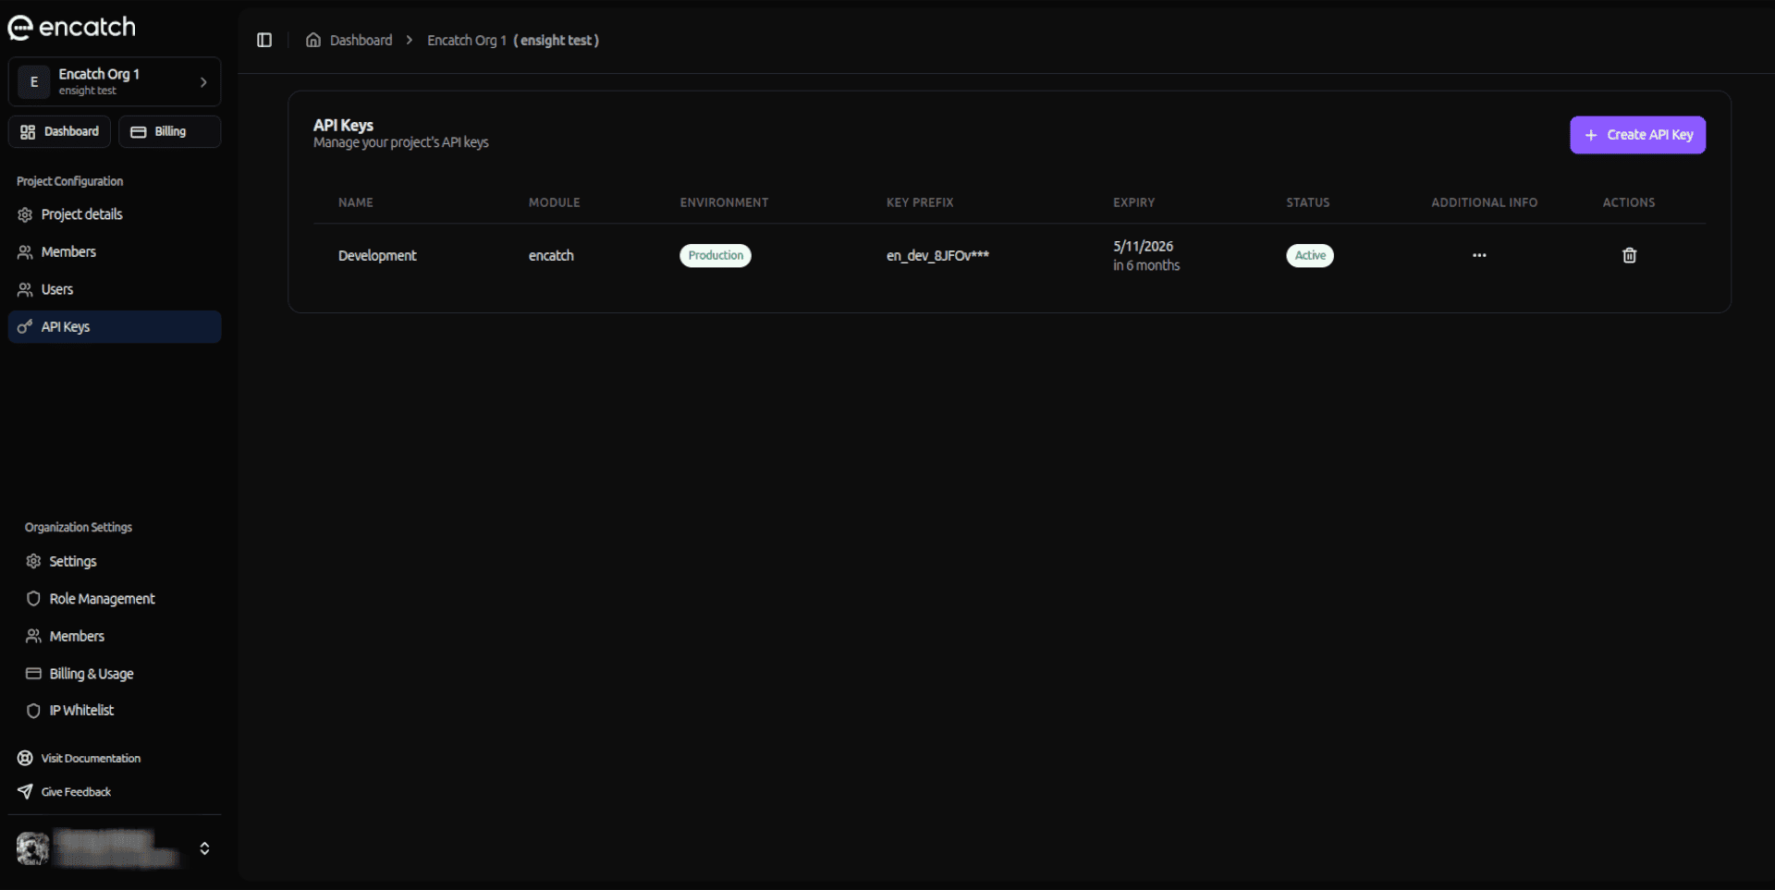The width and height of the screenshot is (1775, 890).
Task: Click the encatch logo
Action: click(x=72, y=28)
